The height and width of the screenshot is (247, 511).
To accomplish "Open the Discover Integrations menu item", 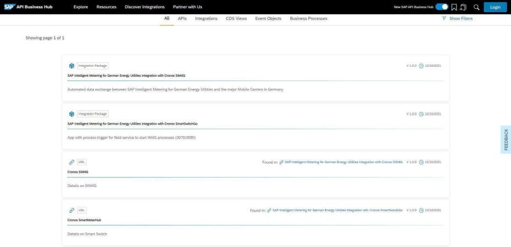I will click(144, 7).
